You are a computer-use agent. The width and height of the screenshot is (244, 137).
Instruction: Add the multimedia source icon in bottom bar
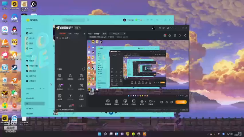click(x=134, y=102)
